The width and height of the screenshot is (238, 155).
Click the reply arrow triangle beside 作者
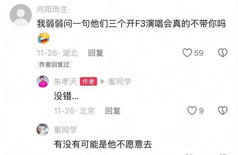103,82
